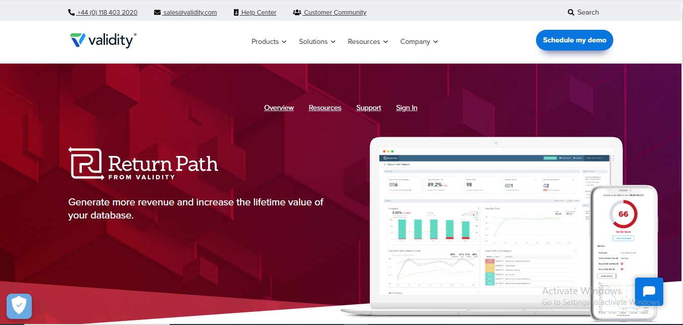Expand the Products menu
The height and width of the screenshot is (325, 683).
269,41
